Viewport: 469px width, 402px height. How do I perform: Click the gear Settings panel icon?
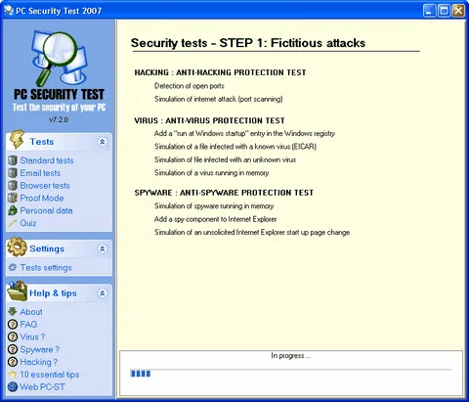click(x=17, y=246)
